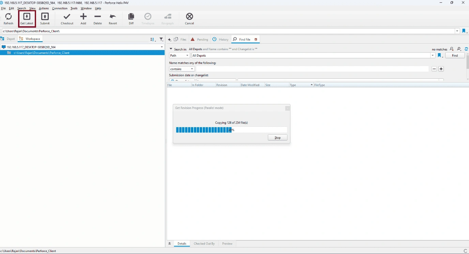
Task: Open the Window menu
Action: click(86, 8)
